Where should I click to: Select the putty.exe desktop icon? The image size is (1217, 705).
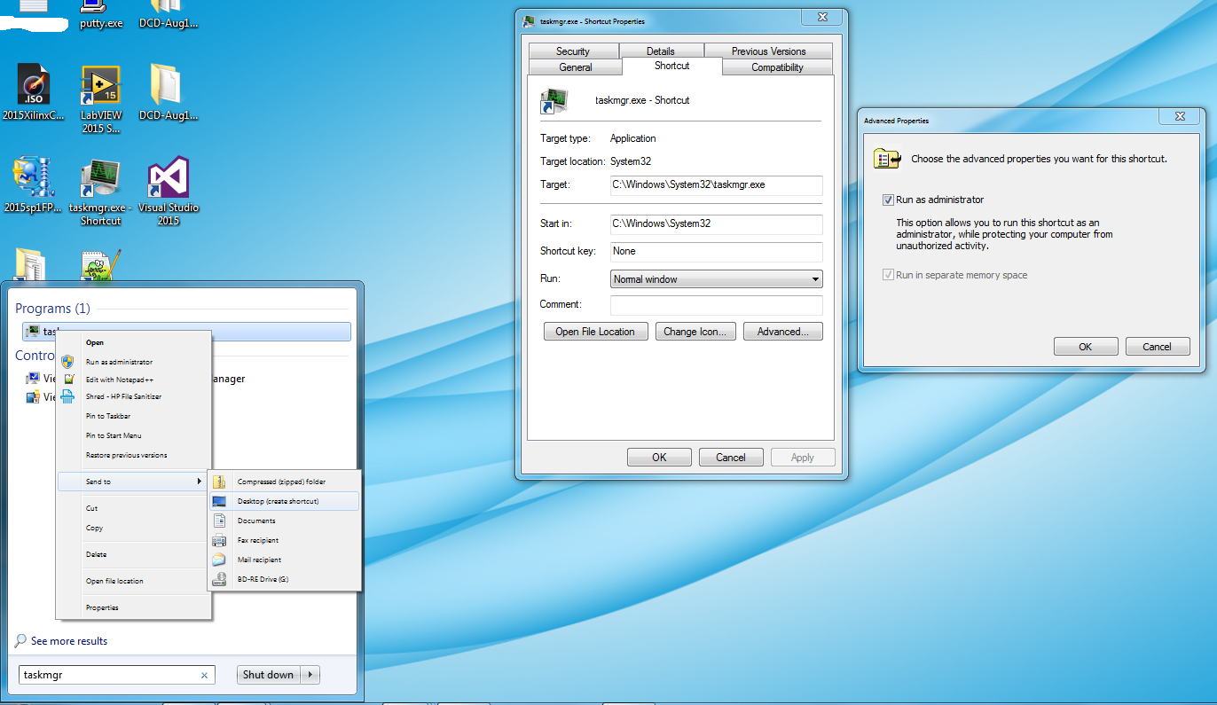point(101,15)
